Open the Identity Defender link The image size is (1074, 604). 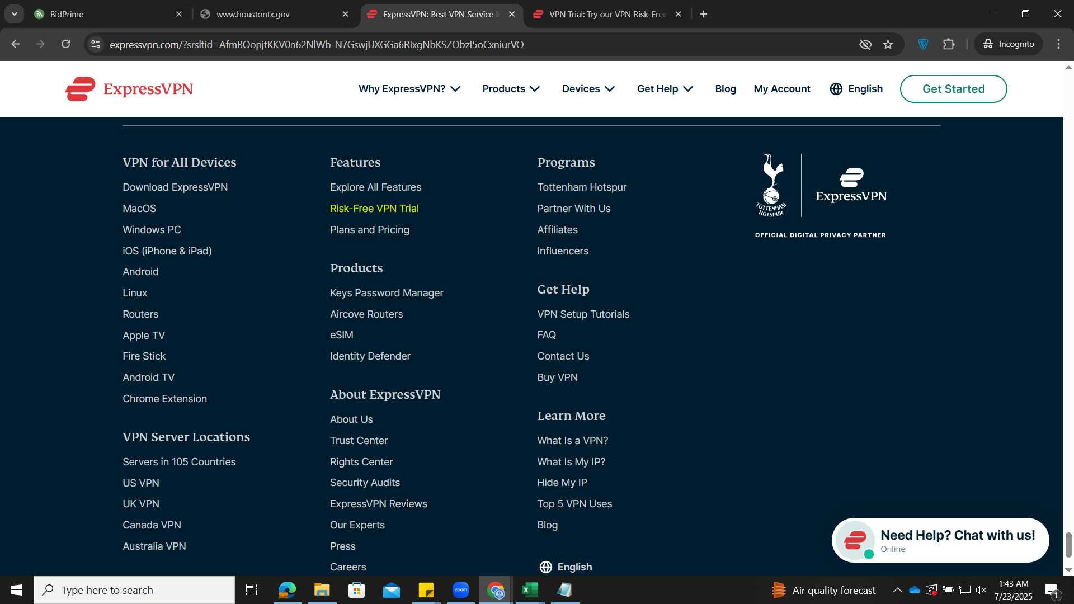[370, 356]
